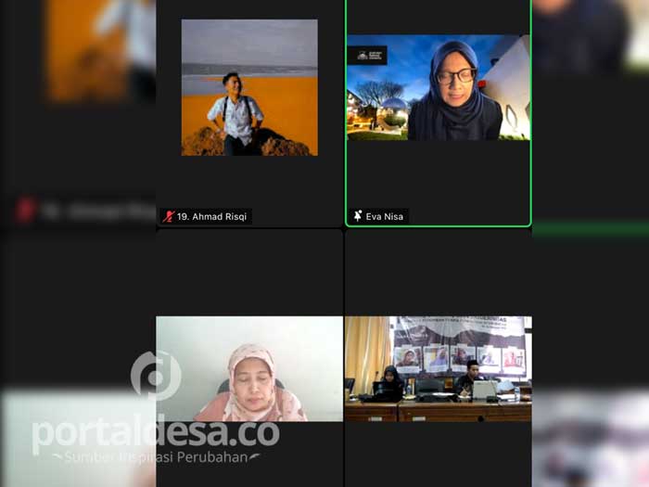Click the Sumber Inspirasi Perubahan tagline
The height and width of the screenshot is (487, 649).
point(155,456)
